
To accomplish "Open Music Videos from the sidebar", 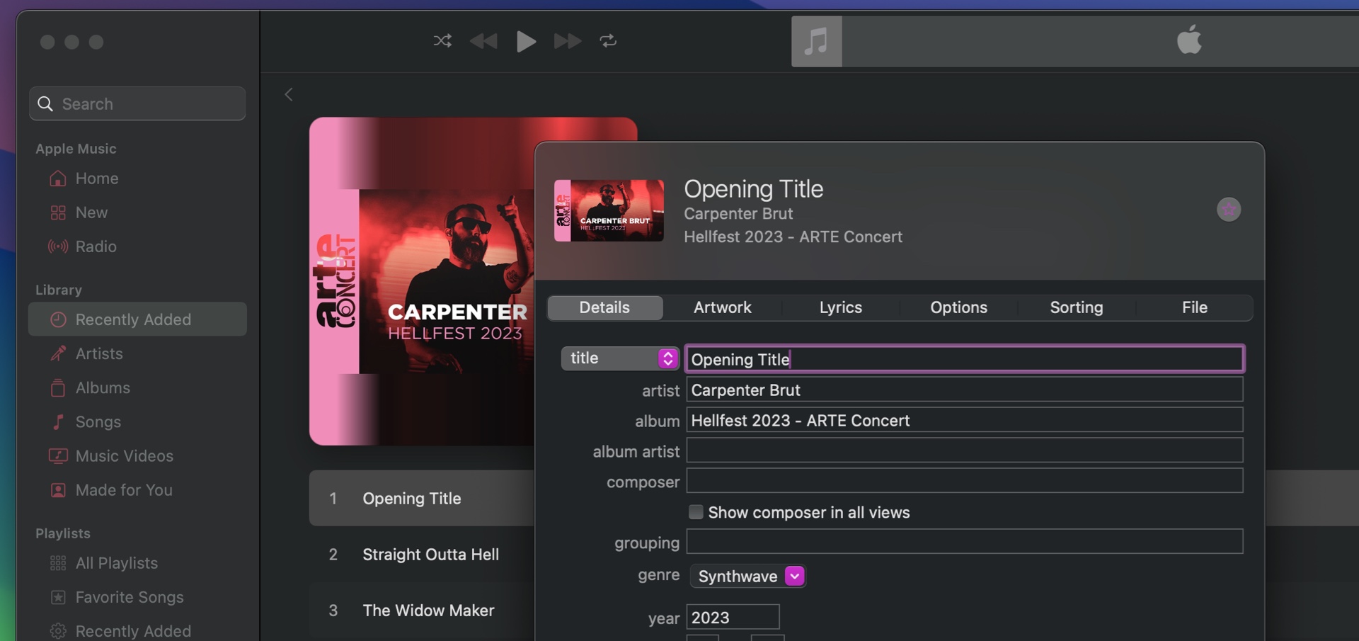I will (124, 455).
